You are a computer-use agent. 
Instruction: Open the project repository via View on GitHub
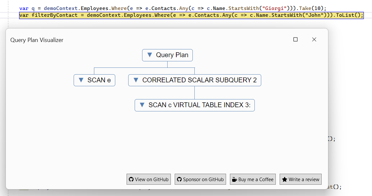pyautogui.click(x=149, y=179)
